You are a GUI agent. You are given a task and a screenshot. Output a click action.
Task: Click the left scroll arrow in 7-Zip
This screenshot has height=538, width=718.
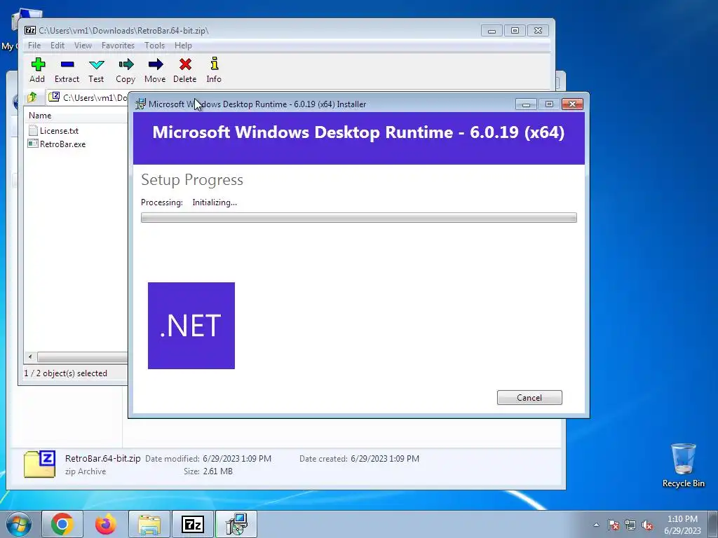30,357
